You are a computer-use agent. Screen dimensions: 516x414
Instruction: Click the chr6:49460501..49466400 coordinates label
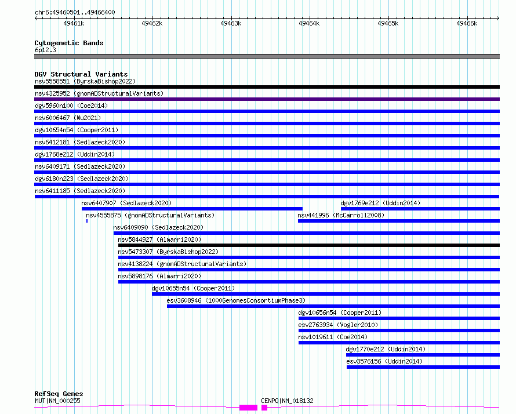pos(75,12)
